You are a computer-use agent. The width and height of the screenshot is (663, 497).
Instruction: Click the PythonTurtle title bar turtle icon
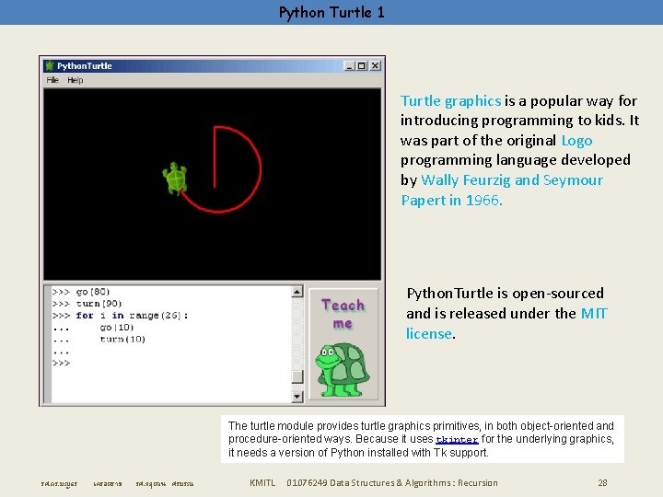coord(50,66)
